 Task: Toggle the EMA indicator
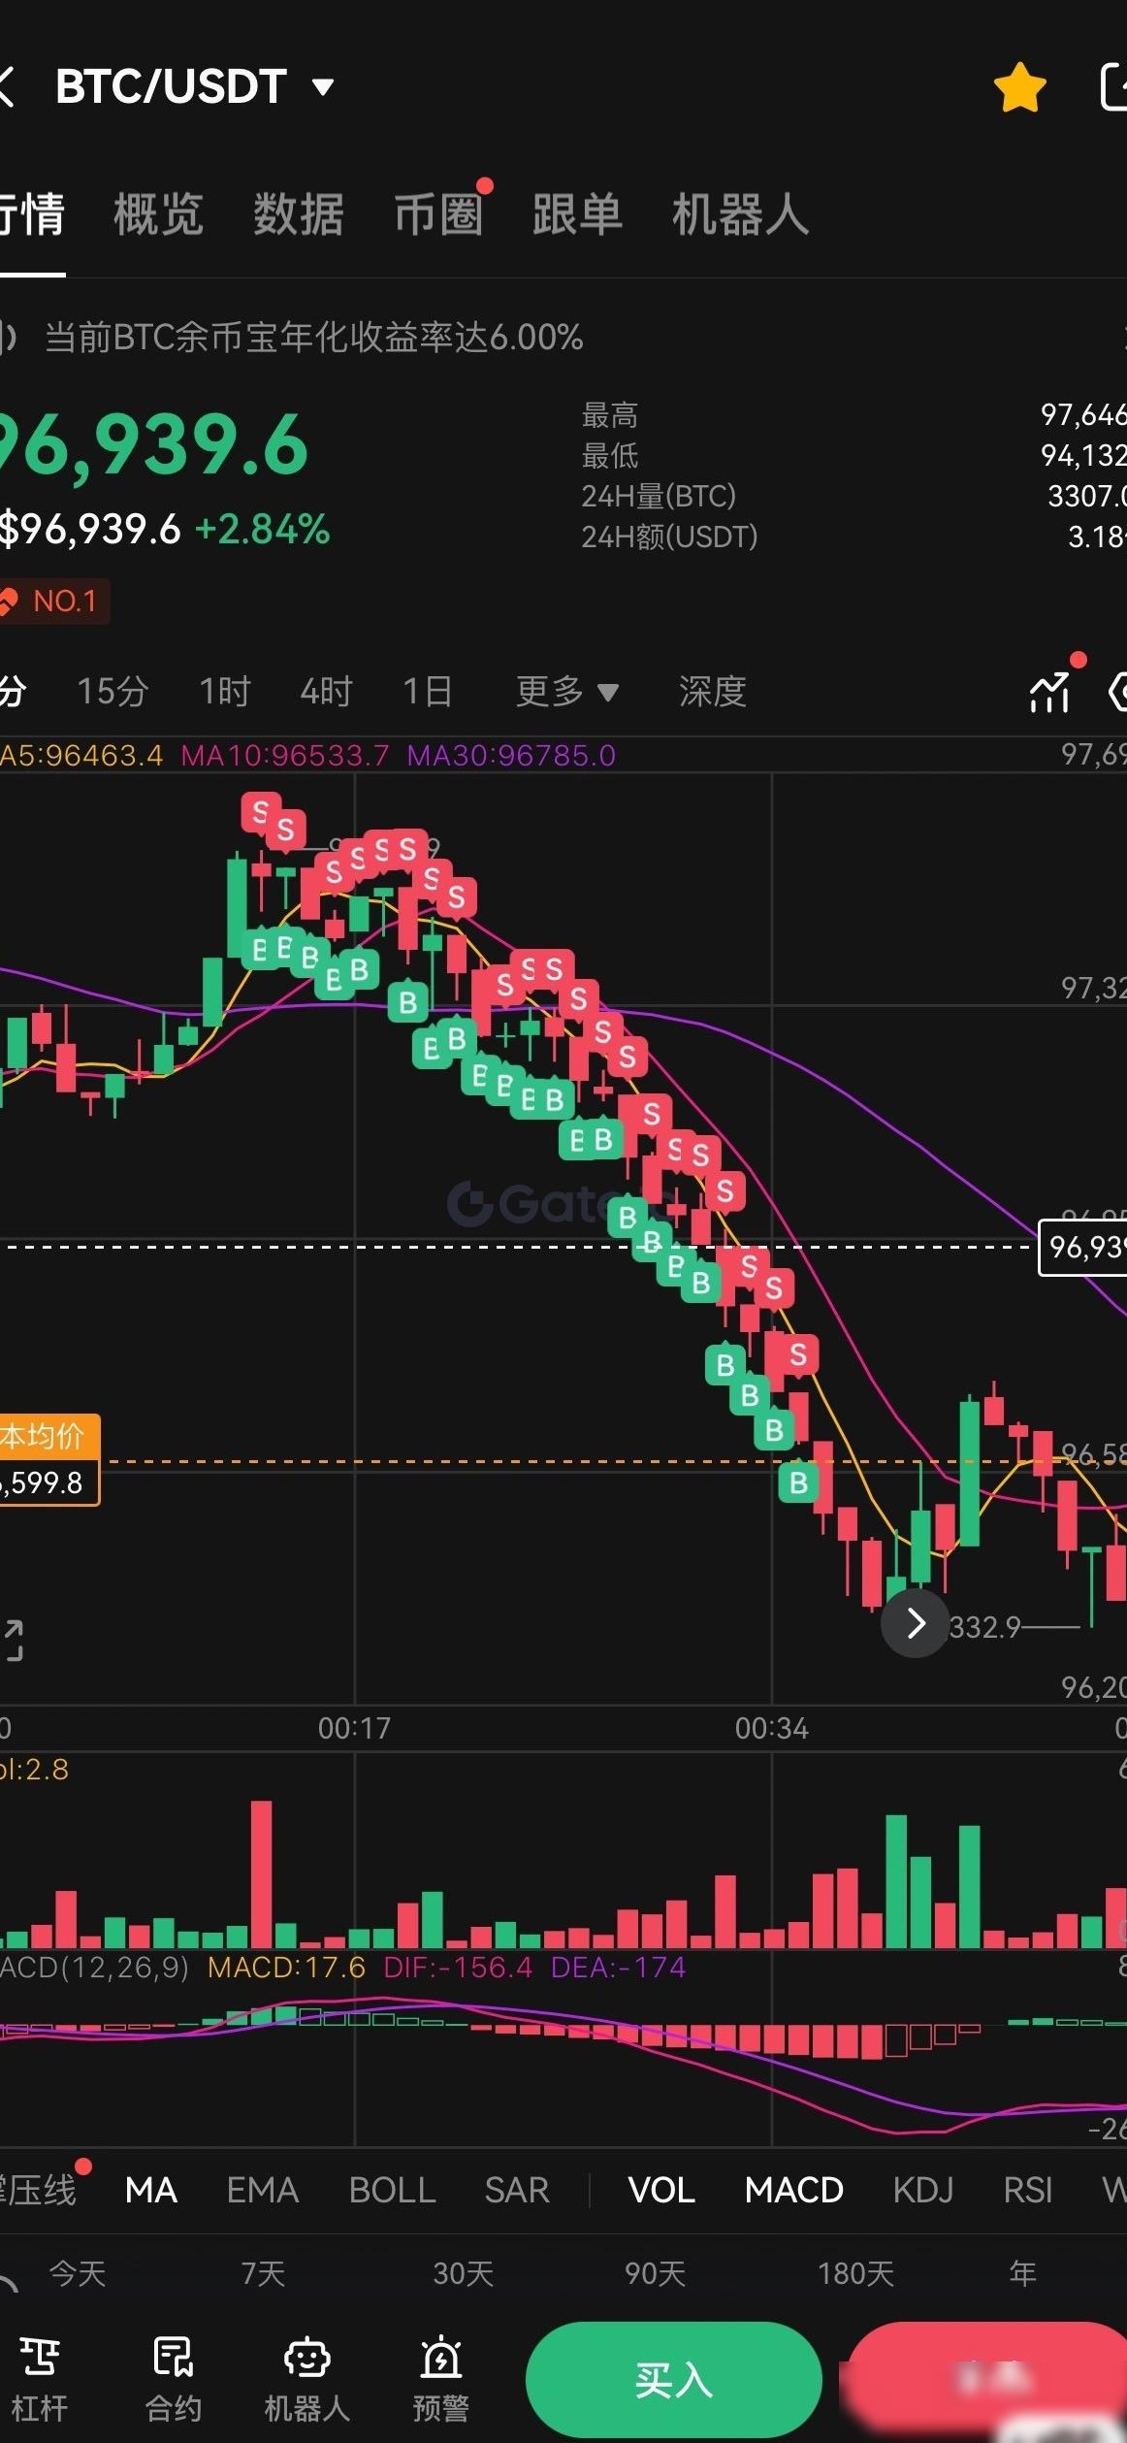262,2190
